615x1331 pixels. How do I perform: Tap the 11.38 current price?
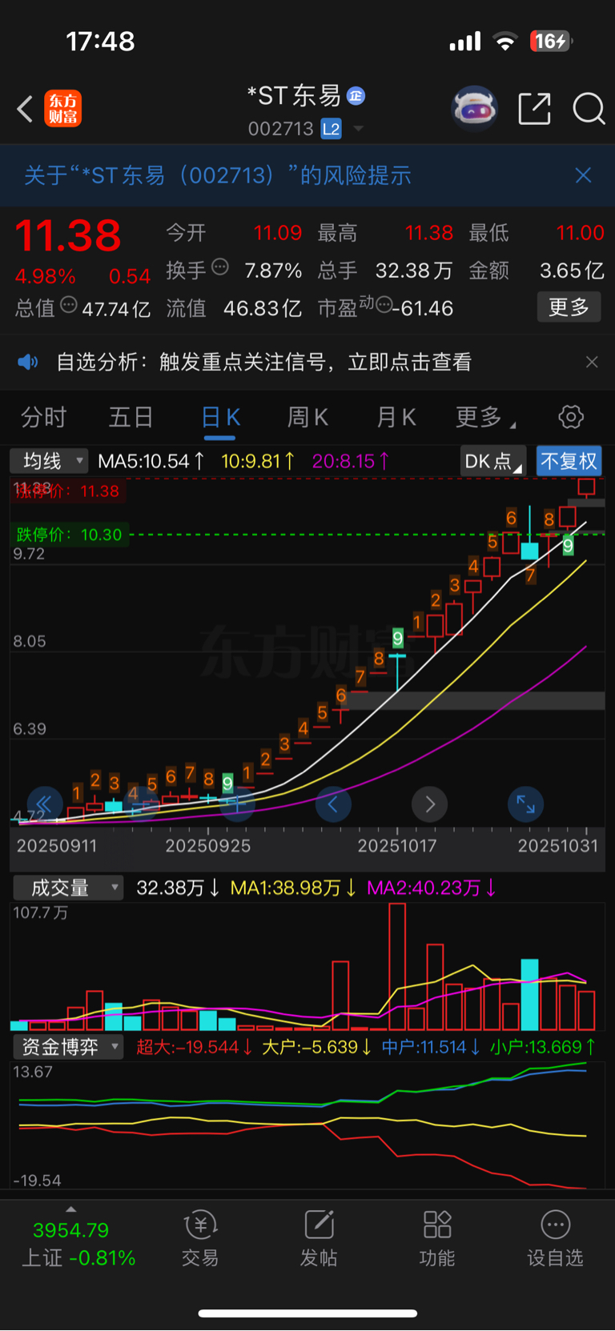(x=68, y=236)
